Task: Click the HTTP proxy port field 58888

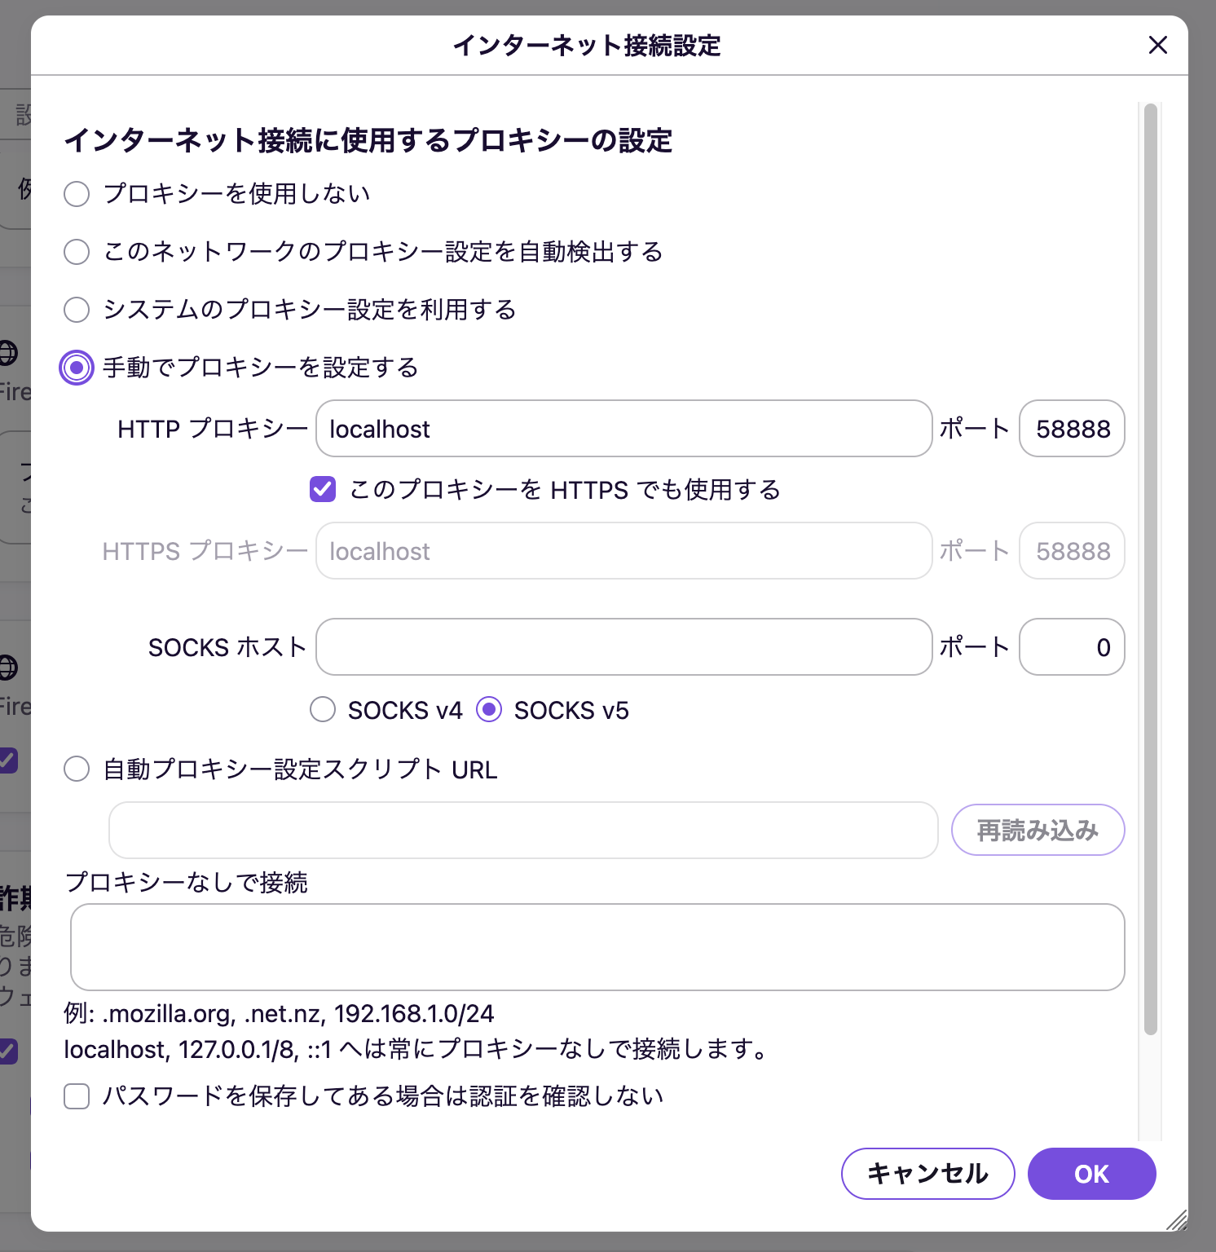Action: click(1072, 429)
